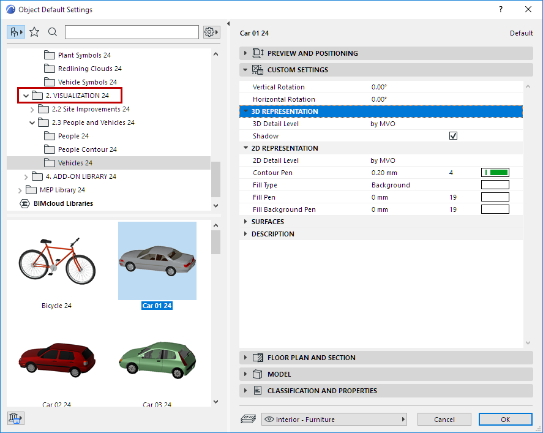
Task: Click the layer icon beside Interior - Furniture
Action: pos(250,420)
